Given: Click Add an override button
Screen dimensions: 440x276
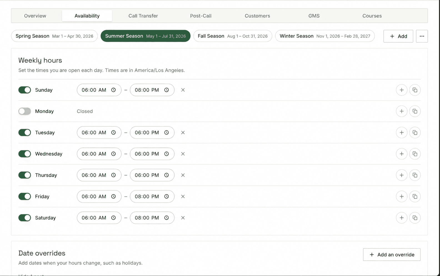Looking at the screenshot, I should pos(392,255).
